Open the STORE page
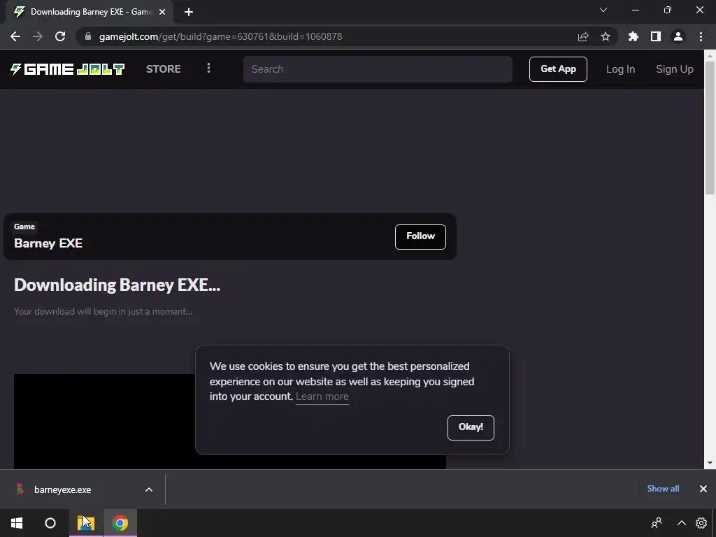This screenshot has height=537, width=716. [164, 69]
